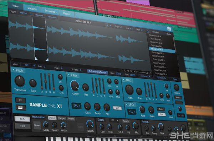Viewport: 214px width, 141px height.
Task: Toggle the Master Mono button
Action: pos(178,98)
